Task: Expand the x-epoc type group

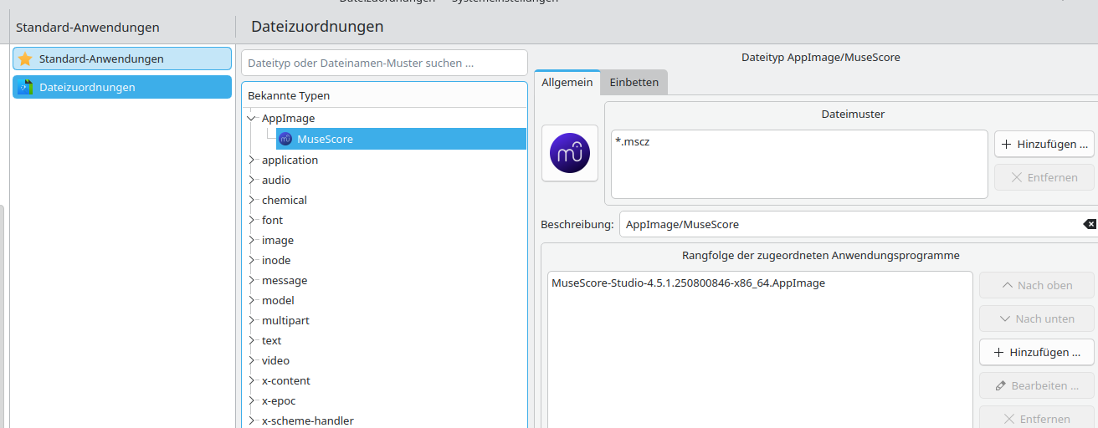Action: pyautogui.click(x=251, y=400)
